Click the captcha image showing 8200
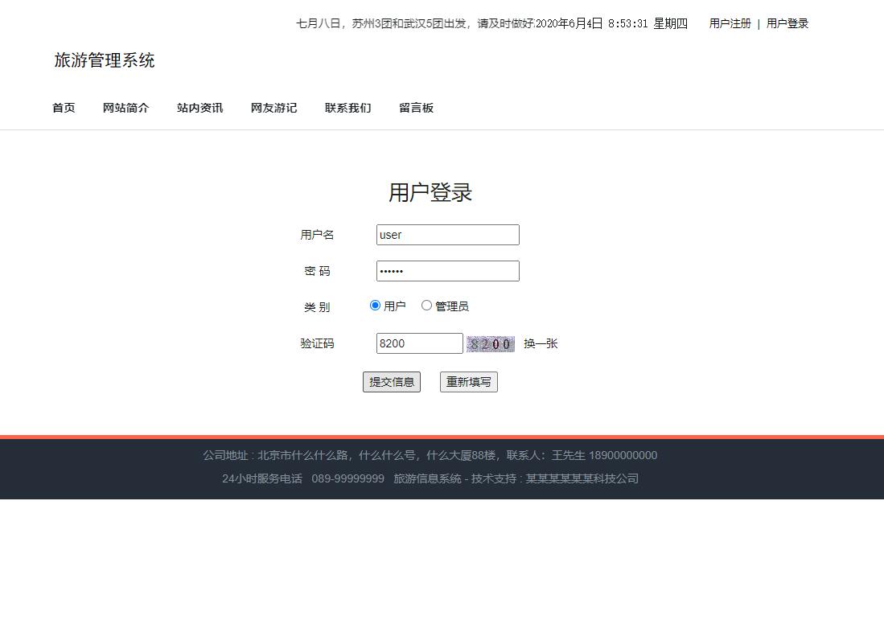The height and width of the screenshot is (624, 884). click(x=491, y=343)
